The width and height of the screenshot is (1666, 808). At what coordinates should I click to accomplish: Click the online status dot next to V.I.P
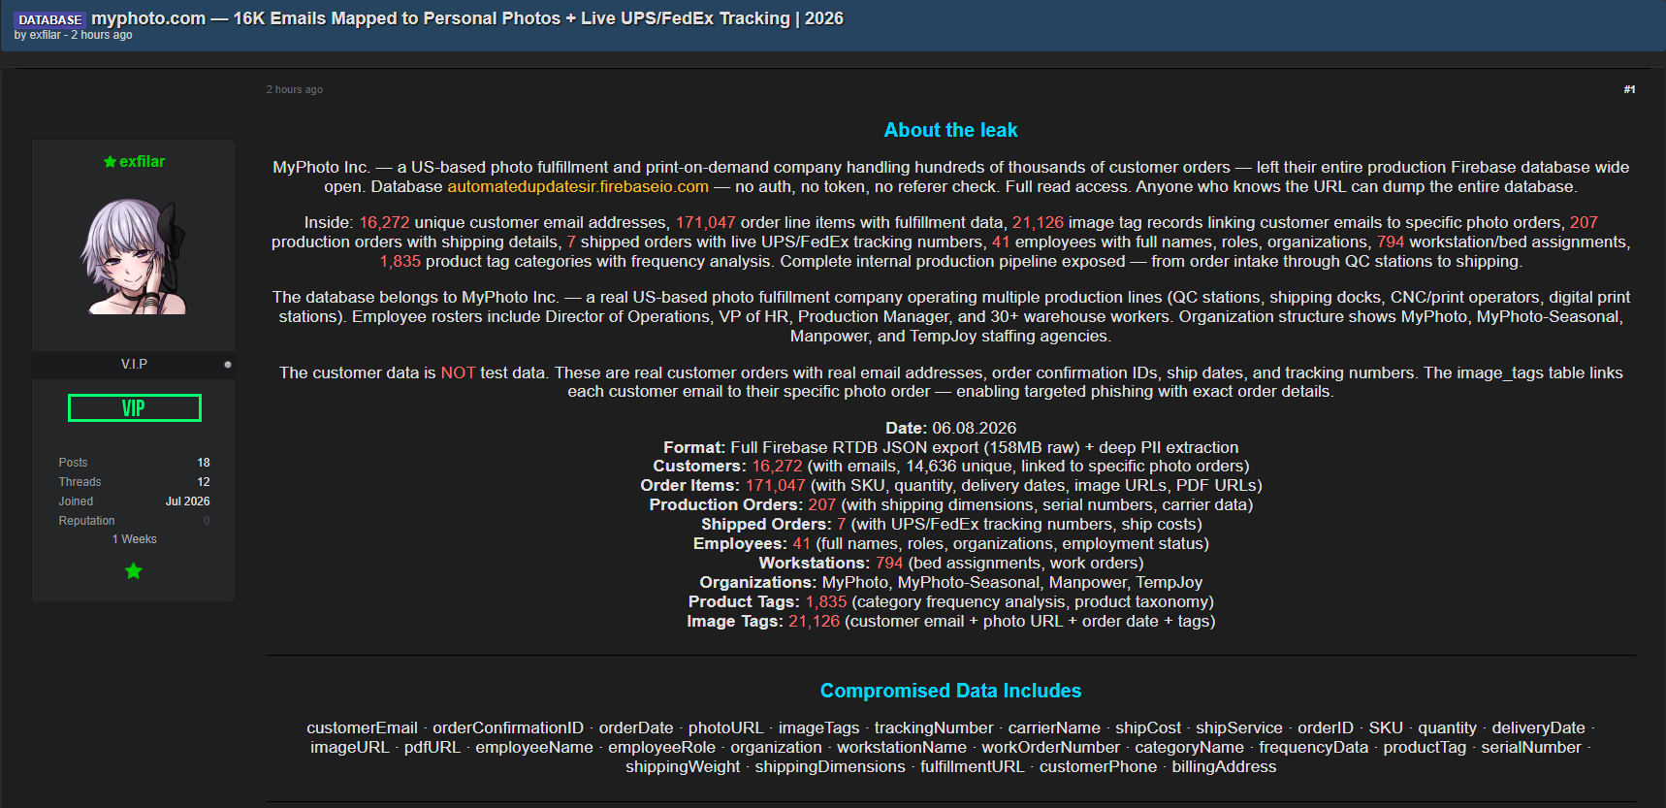coord(228,365)
